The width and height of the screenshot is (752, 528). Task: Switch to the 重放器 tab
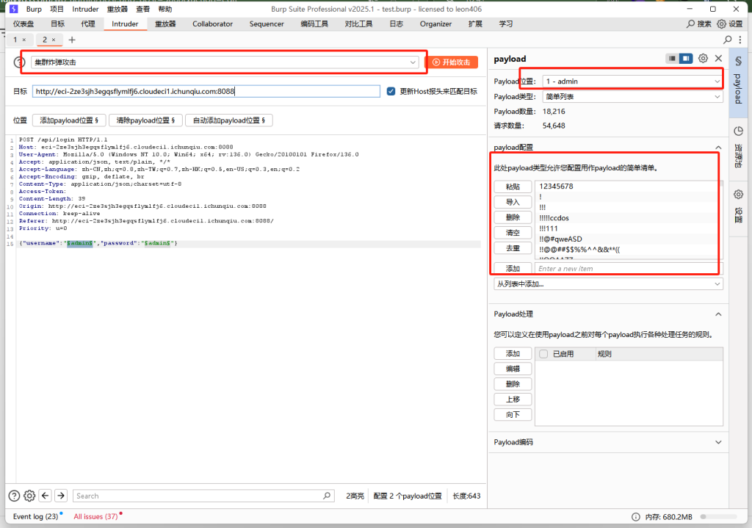tap(165, 24)
